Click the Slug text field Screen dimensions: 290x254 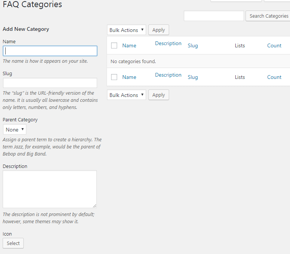[50, 83]
